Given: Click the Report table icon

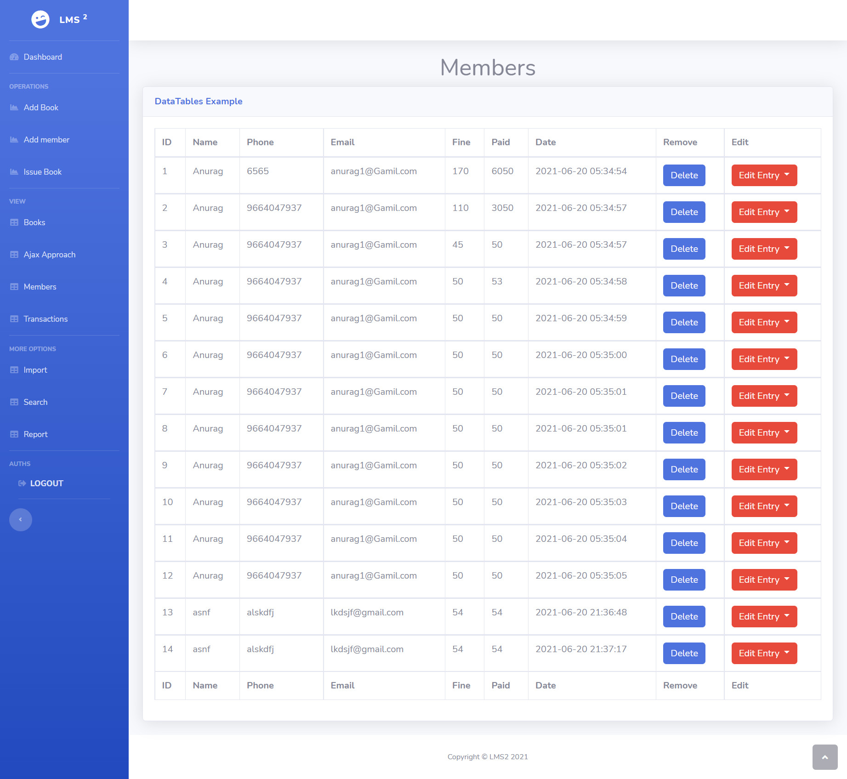Looking at the screenshot, I should [x=14, y=434].
